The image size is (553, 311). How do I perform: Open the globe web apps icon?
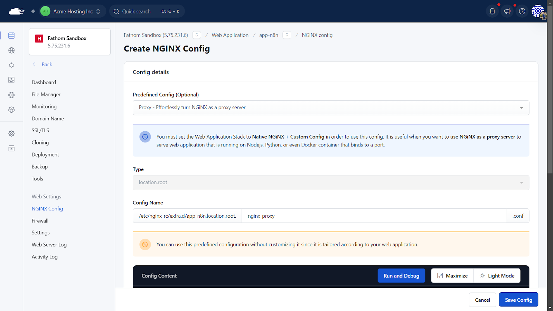click(x=11, y=50)
